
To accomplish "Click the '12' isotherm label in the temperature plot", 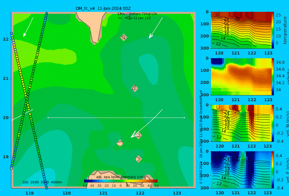I will click(218, 44).
